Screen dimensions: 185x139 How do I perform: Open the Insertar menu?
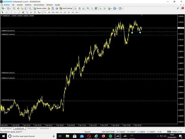20,5
